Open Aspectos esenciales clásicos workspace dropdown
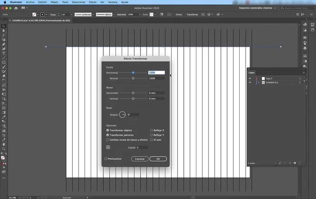 (x=260, y=8)
